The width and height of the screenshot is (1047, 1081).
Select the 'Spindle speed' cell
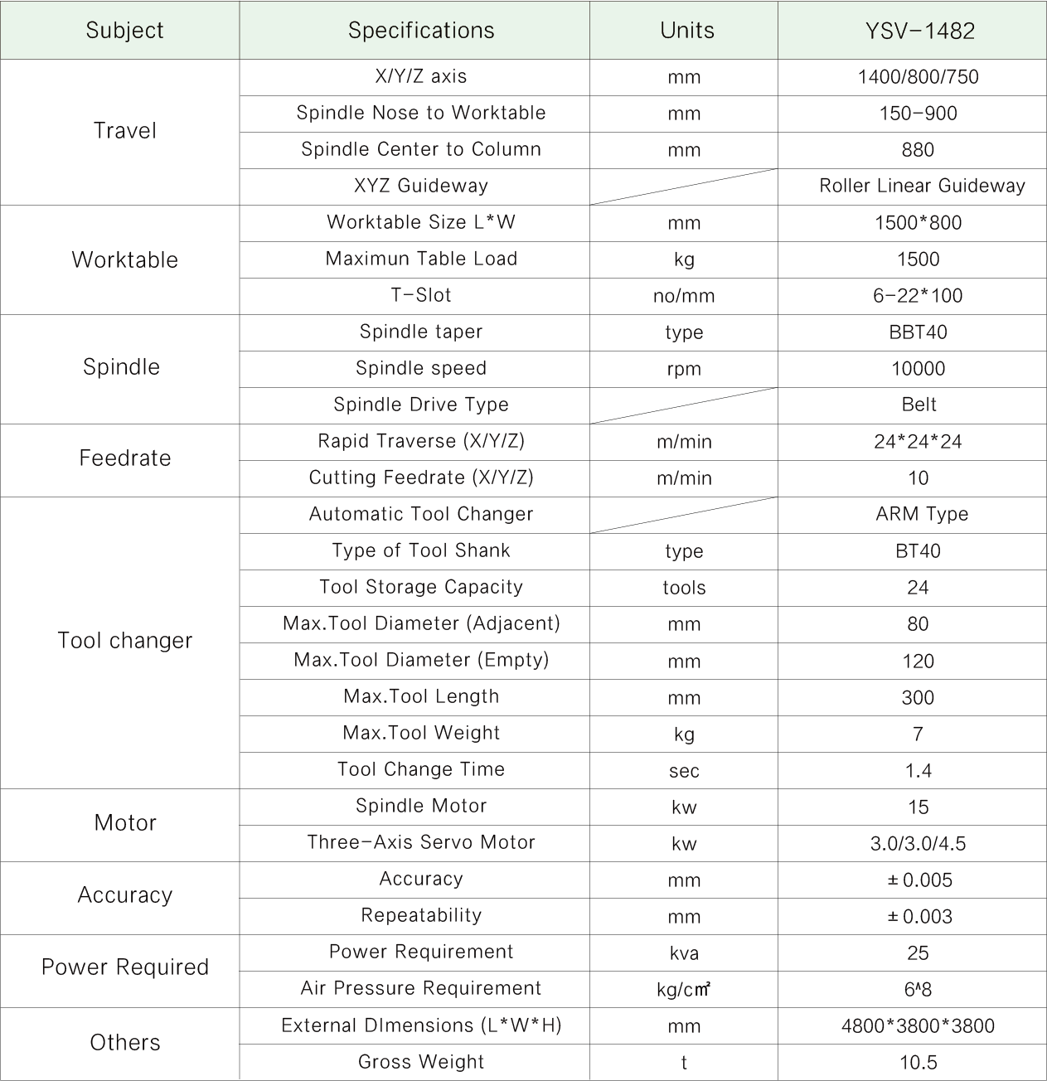pos(414,369)
